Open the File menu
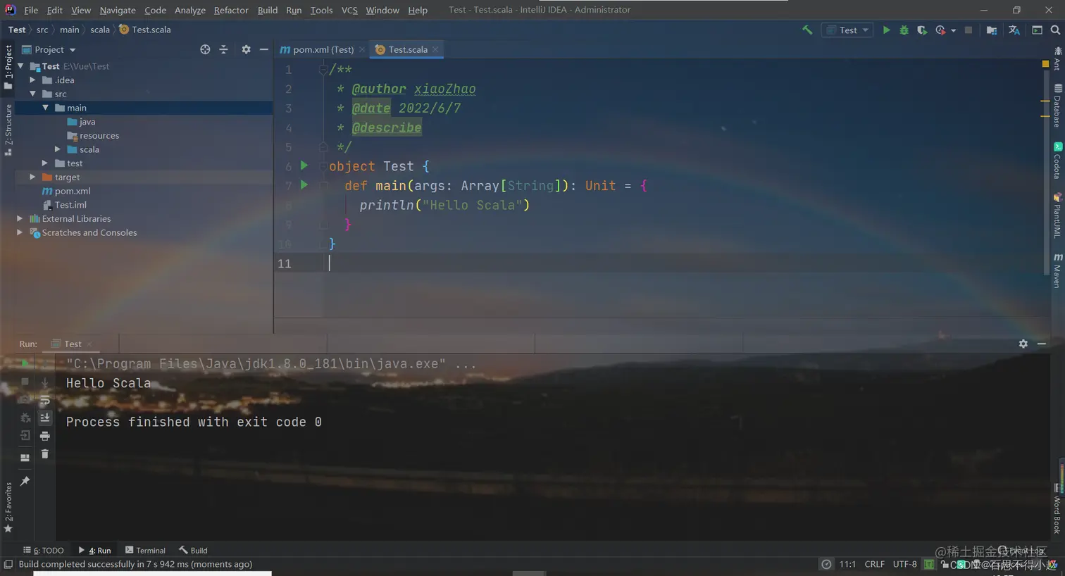 (x=31, y=10)
